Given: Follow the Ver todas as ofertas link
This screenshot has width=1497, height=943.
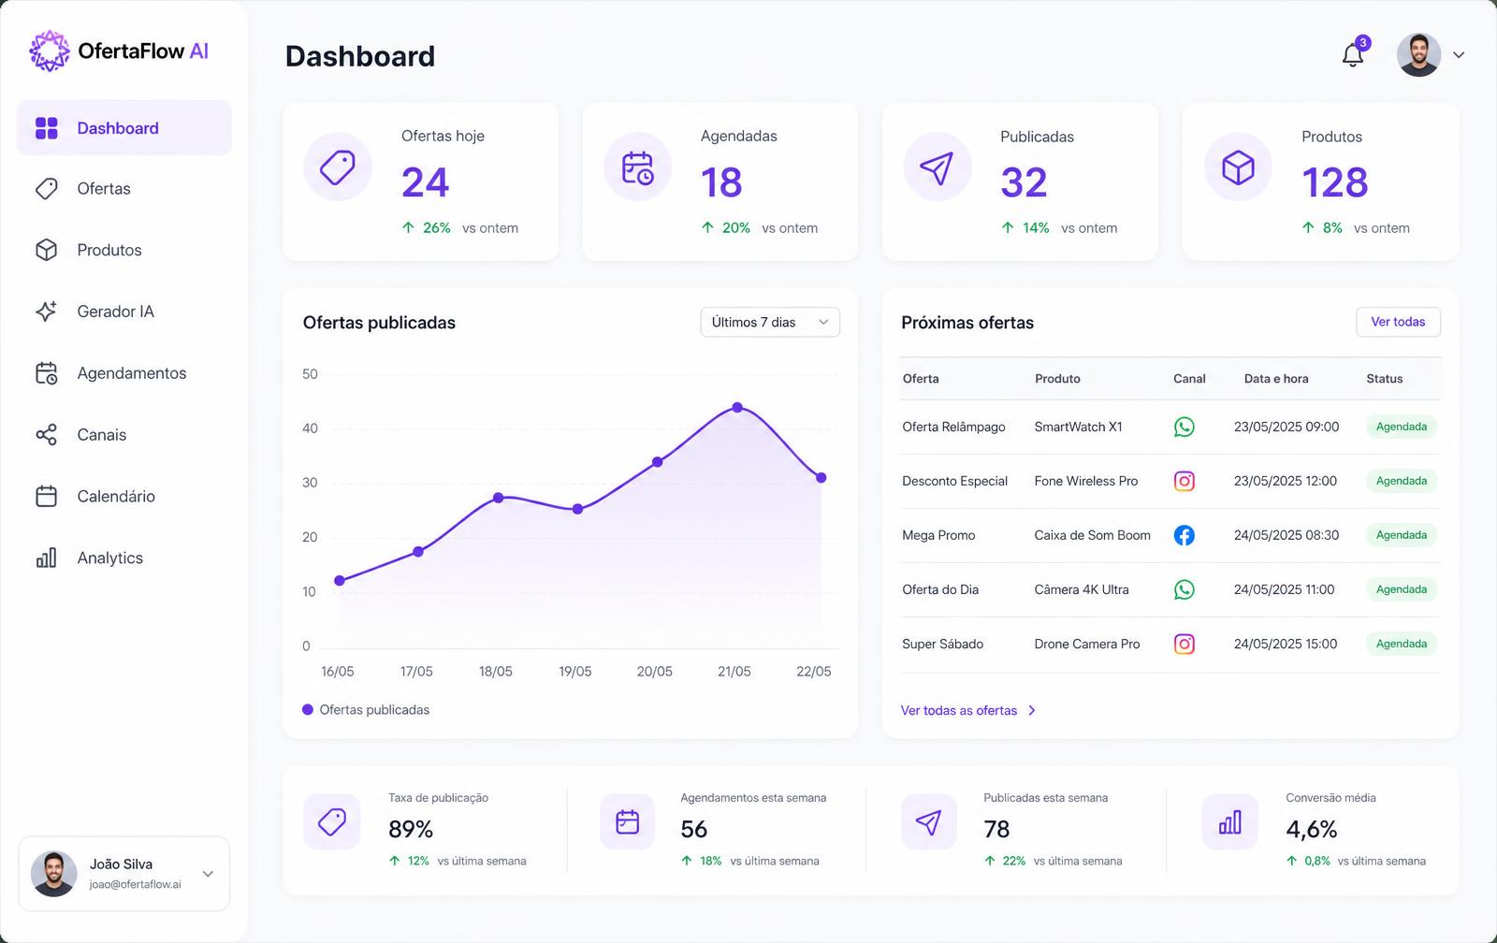Looking at the screenshot, I should [968, 711].
